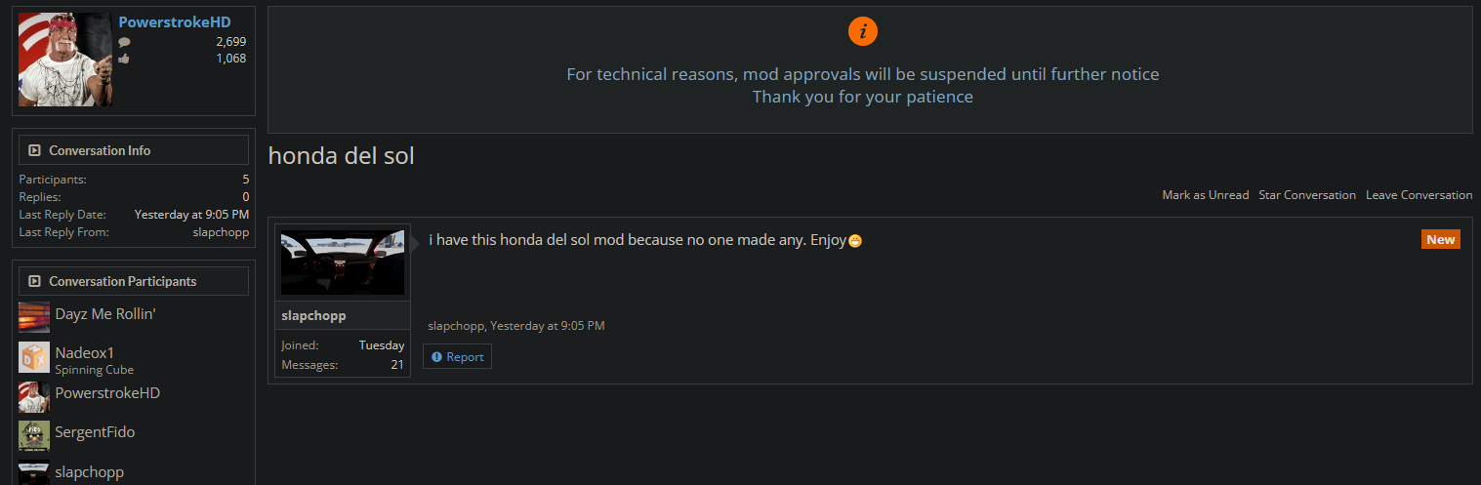Click the Report icon under the post
This screenshot has width=1481, height=485.
436,357
